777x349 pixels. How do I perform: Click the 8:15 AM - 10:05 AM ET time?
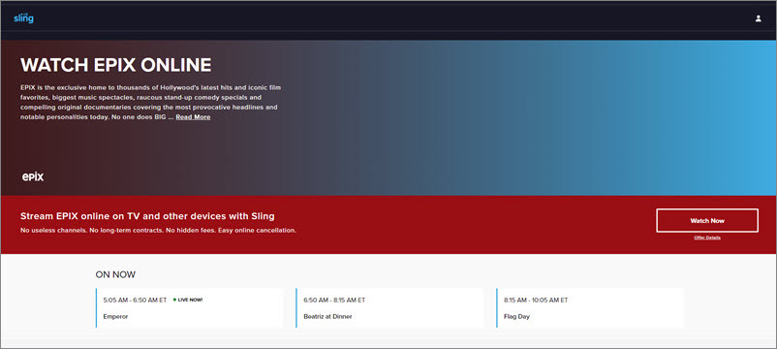point(536,301)
